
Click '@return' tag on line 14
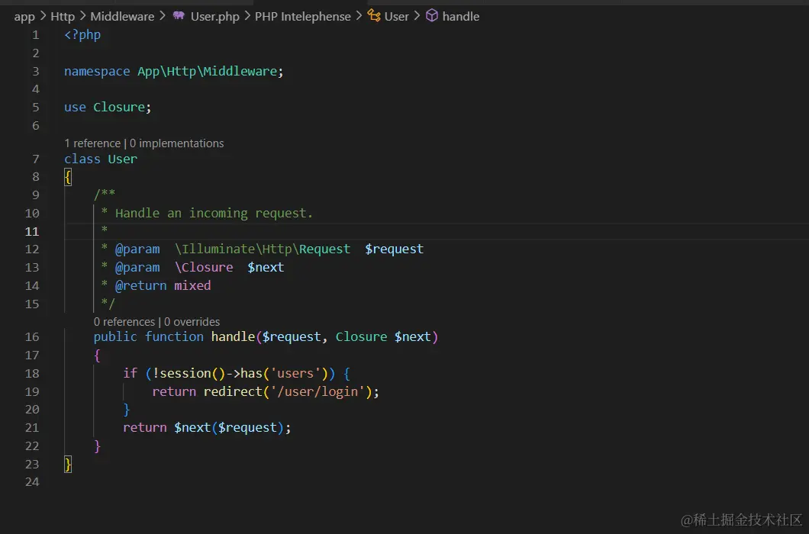pyautogui.click(x=141, y=285)
